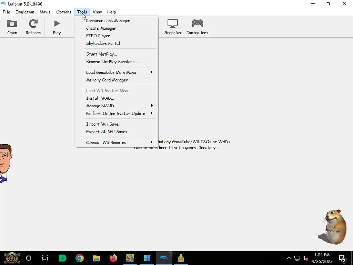
Task: Open the clock and date flyout
Action: pos(322,258)
